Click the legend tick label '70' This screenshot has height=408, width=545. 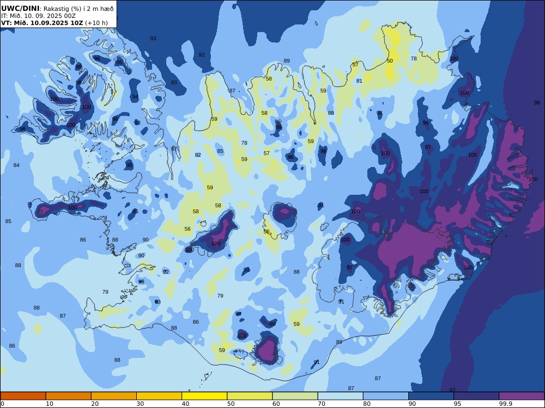click(x=322, y=404)
